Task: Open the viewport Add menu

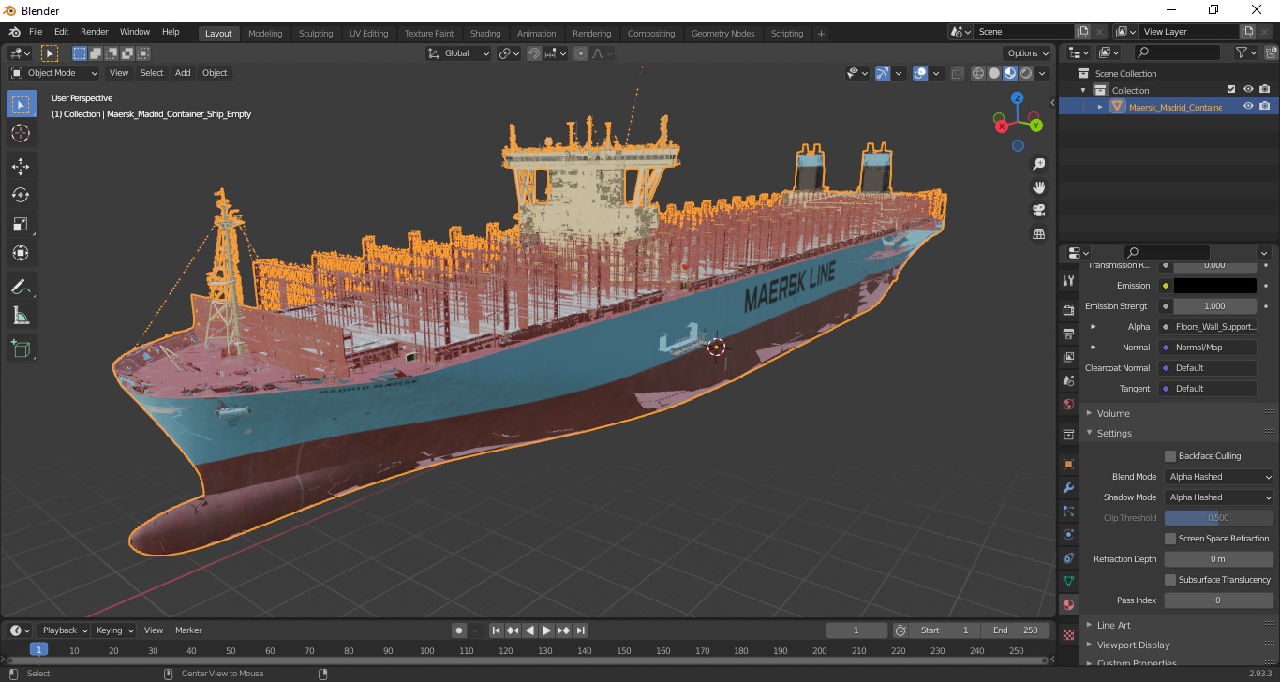Action: pyautogui.click(x=183, y=73)
